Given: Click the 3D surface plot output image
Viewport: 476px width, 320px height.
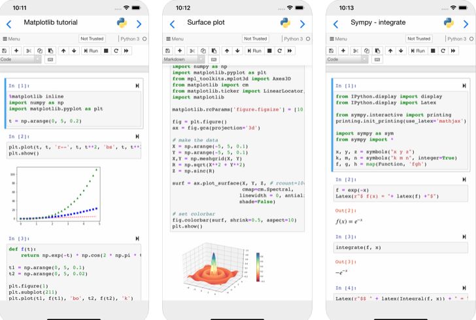Looking at the screenshot, I should pos(224,268).
